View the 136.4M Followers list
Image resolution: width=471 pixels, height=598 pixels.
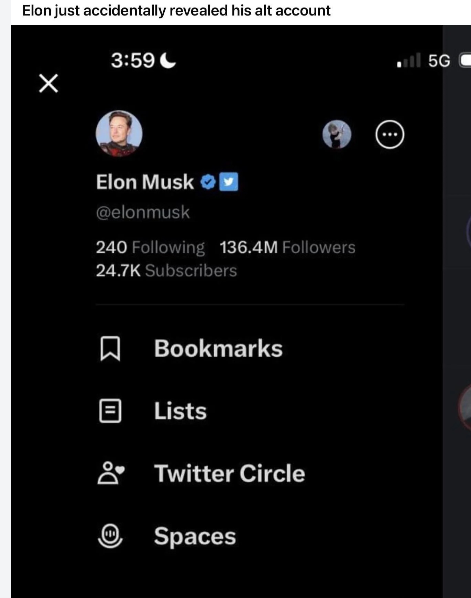[x=287, y=247]
